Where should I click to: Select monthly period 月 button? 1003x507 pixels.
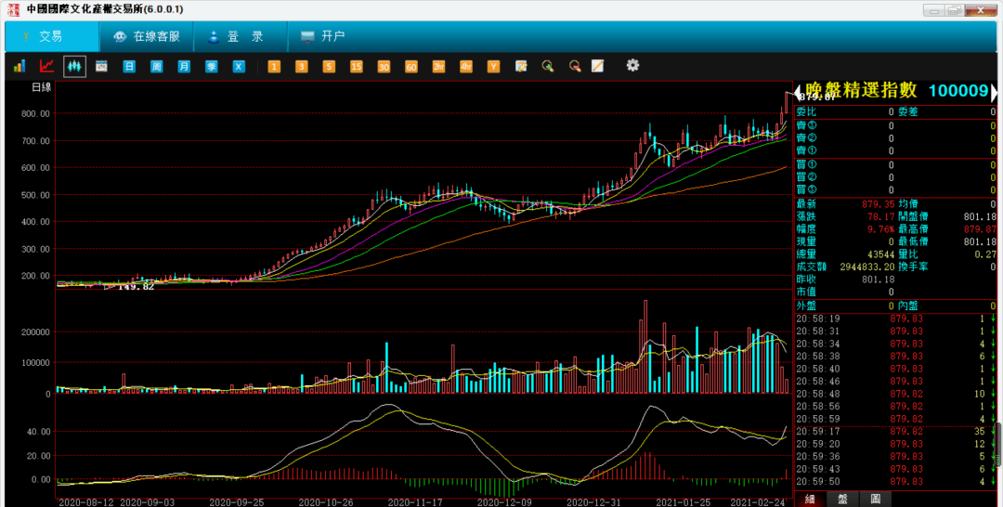coord(184,67)
